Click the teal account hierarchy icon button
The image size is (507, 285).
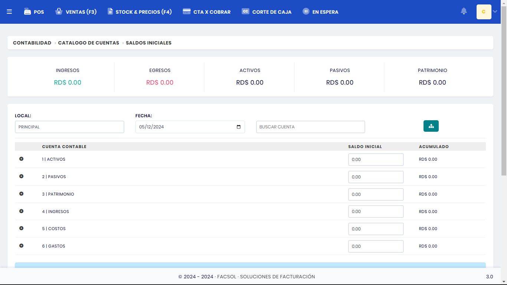pyautogui.click(x=431, y=126)
